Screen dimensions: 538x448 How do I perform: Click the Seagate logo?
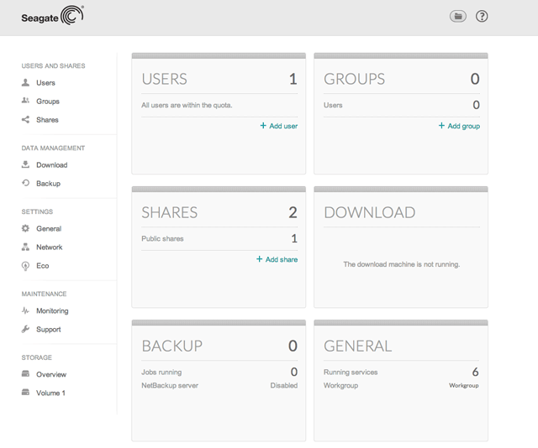click(x=52, y=16)
